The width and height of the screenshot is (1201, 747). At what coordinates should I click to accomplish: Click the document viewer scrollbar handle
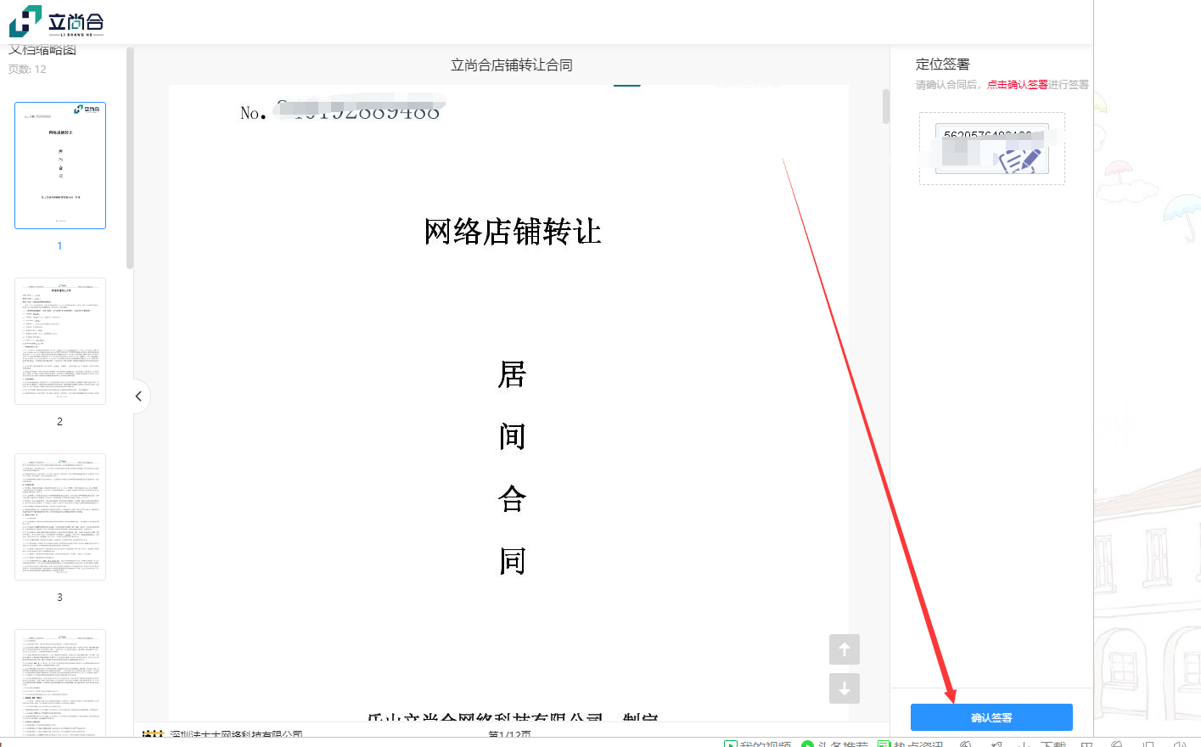coord(886,107)
